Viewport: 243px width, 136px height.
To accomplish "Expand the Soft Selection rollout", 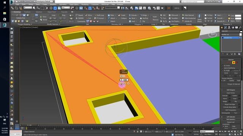I will pos(231,117).
